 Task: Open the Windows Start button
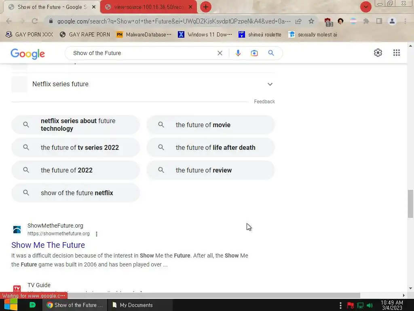(11, 305)
